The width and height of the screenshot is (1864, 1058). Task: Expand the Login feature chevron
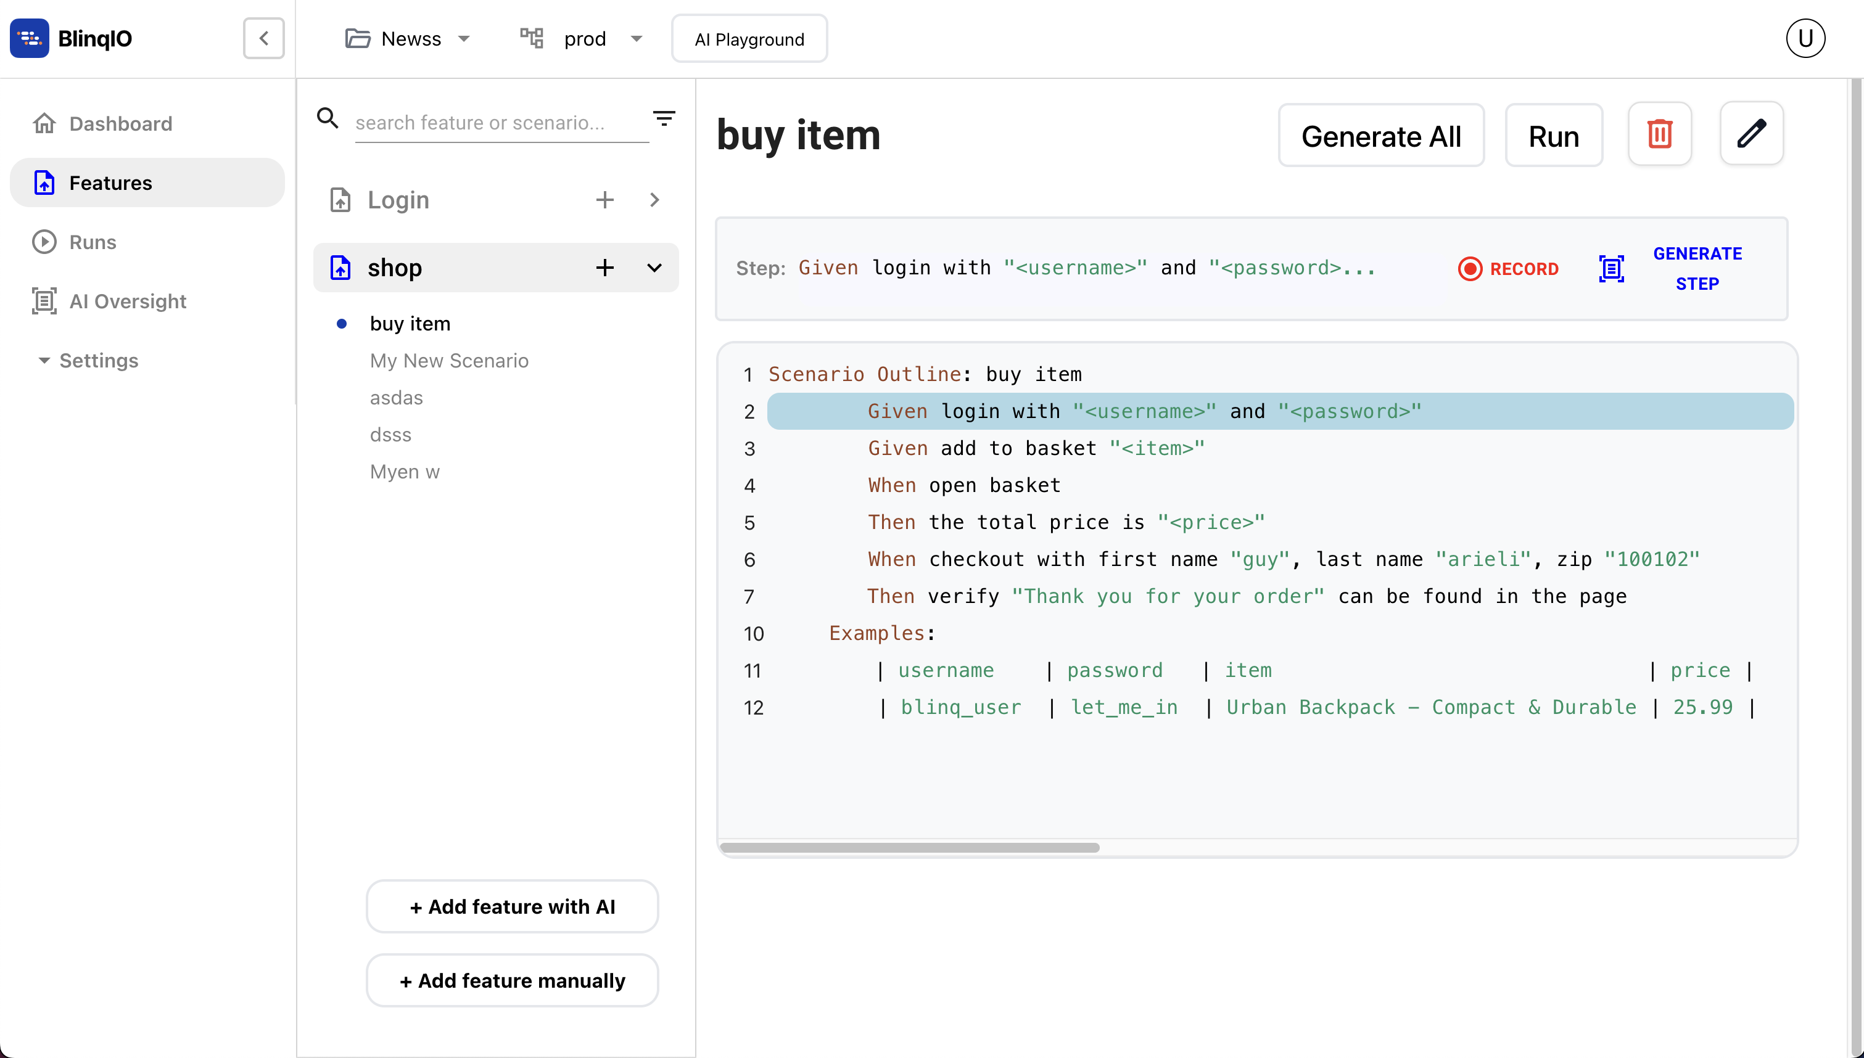[654, 200]
